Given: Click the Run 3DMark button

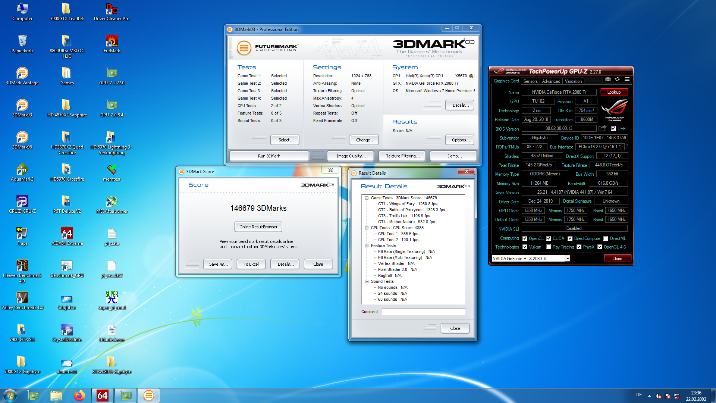Looking at the screenshot, I should (x=269, y=156).
